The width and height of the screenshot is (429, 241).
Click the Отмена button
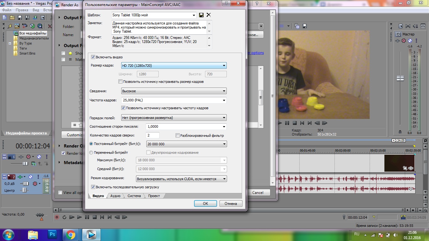pyautogui.click(x=231, y=203)
